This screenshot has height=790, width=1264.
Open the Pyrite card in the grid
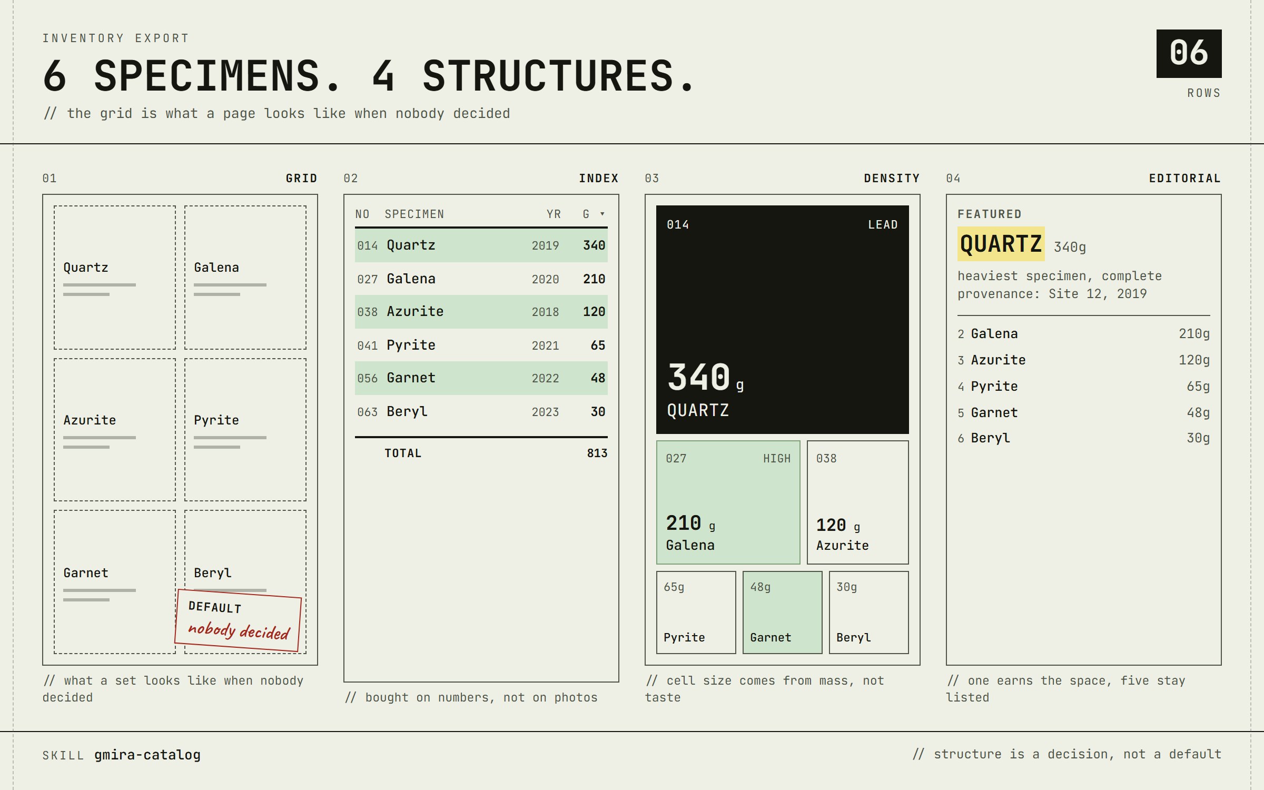245,430
